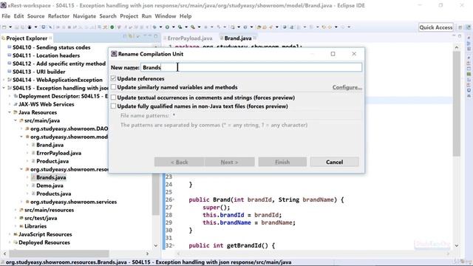Image resolution: width=473 pixels, height=266 pixels.
Task: Click the editor vertical scrollbar thumb
Action: point(457,104)
